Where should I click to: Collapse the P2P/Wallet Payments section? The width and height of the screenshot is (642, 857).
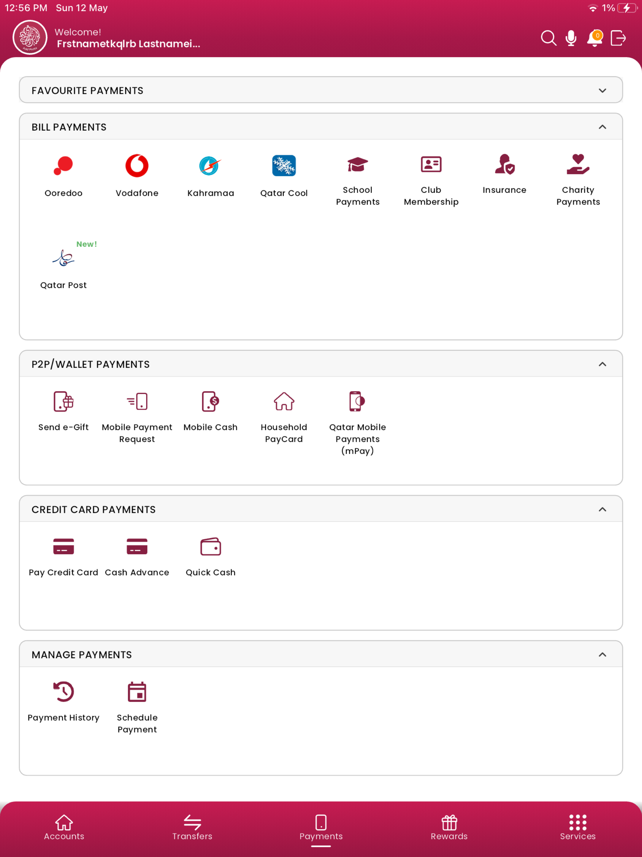click(603, 364)
